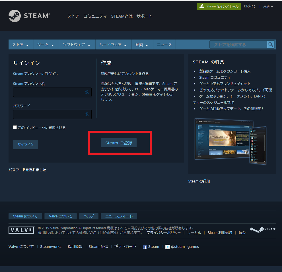Open サポート in the top header menu
The width and height of the screenshot is (282, 272).
[145, 16]
